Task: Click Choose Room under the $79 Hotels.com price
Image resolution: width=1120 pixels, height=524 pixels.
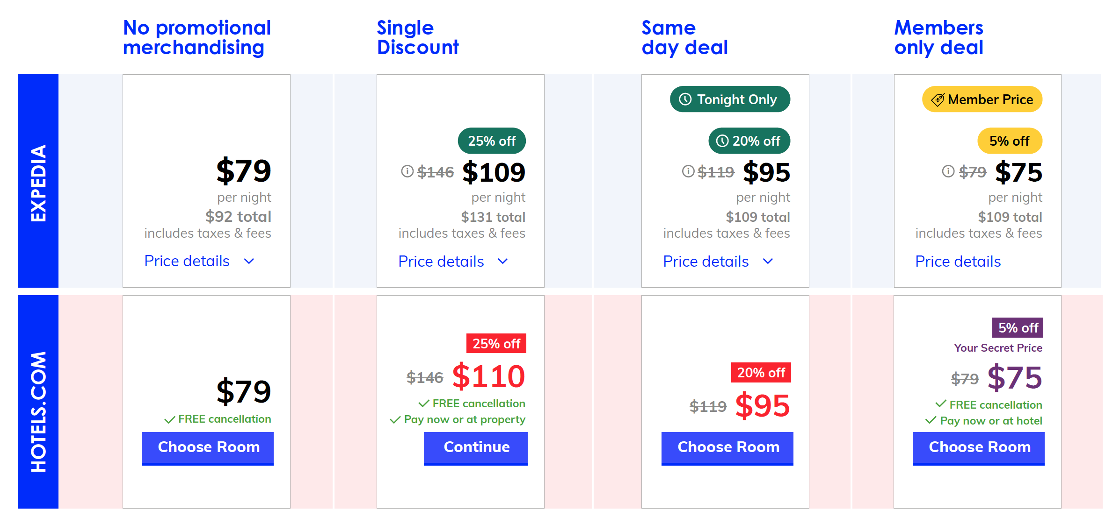Action: point(208,448)
